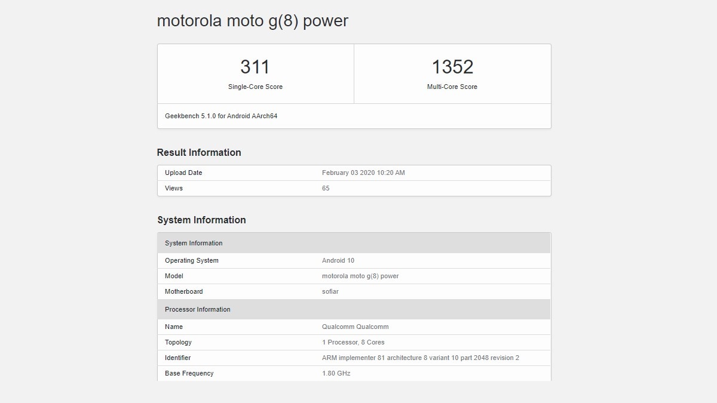Screen dimensions: 717x403
Task: Click the "Result Information" heading
Action: 199,153
